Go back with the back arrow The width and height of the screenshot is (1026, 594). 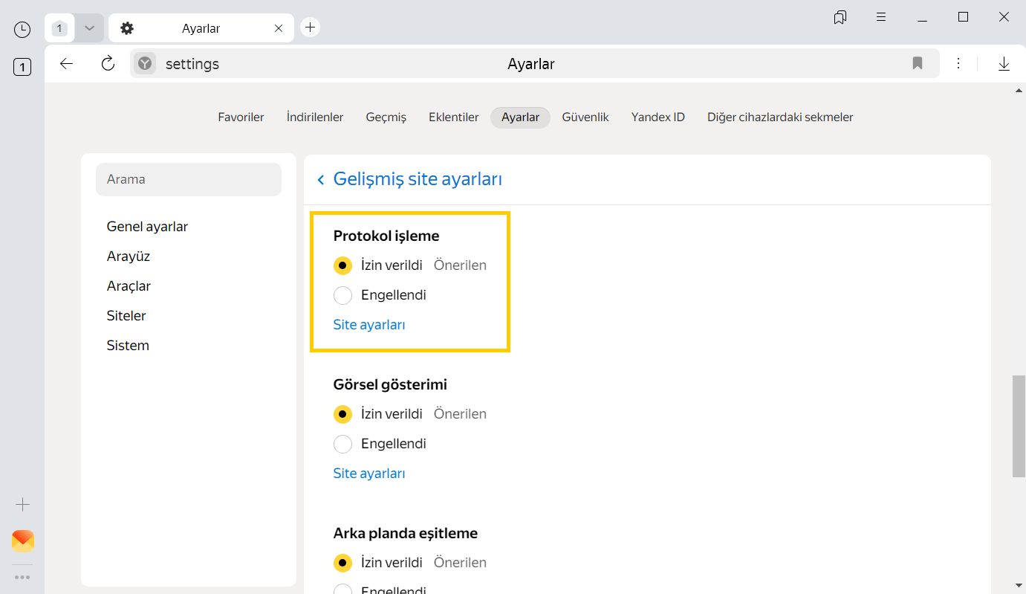pyautogui.click(x=67, y=63)
